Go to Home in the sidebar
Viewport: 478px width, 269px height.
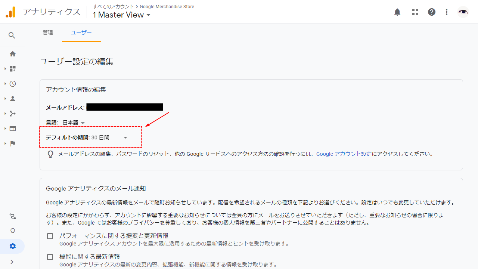click(13, 54)
